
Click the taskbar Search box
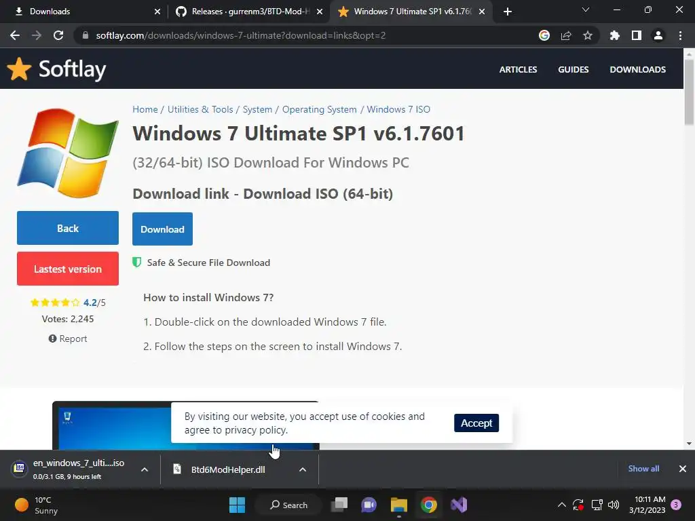289,505
